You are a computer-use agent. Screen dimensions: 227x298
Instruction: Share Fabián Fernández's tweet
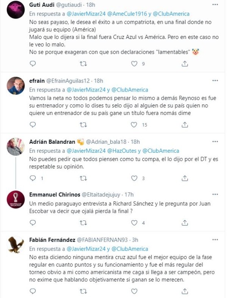coord(185,292)
